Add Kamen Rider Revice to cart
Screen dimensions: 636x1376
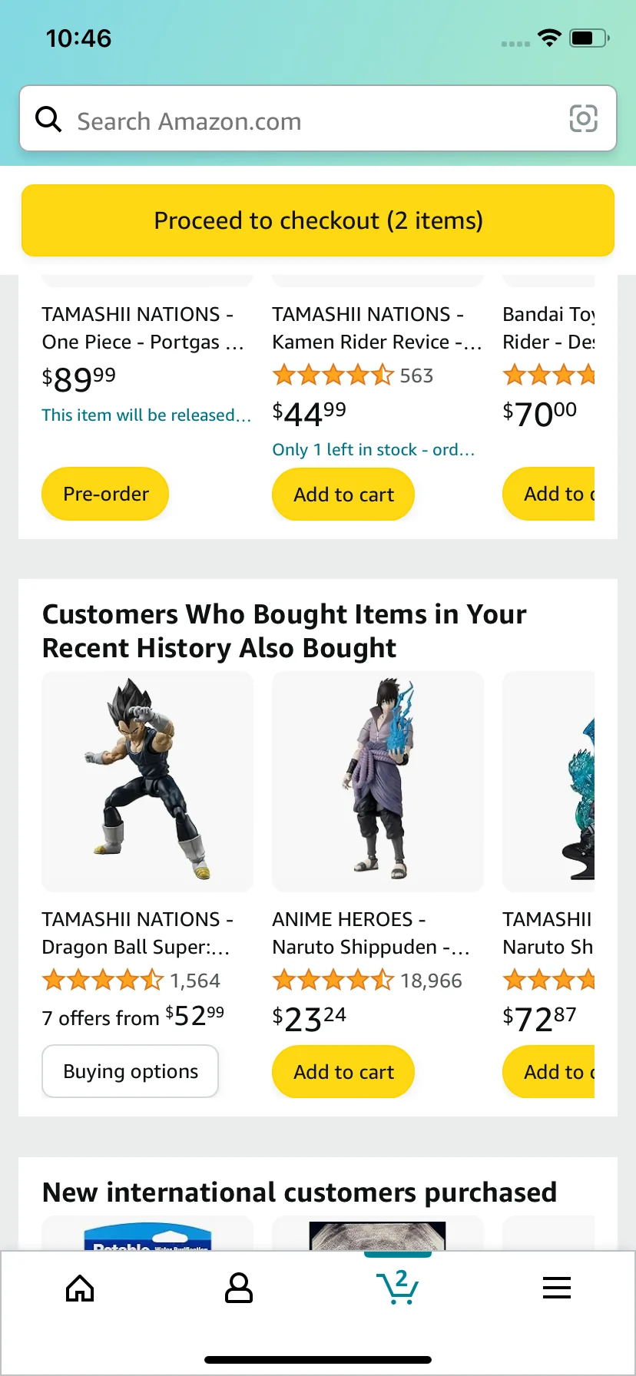click(x=343, y=495)
